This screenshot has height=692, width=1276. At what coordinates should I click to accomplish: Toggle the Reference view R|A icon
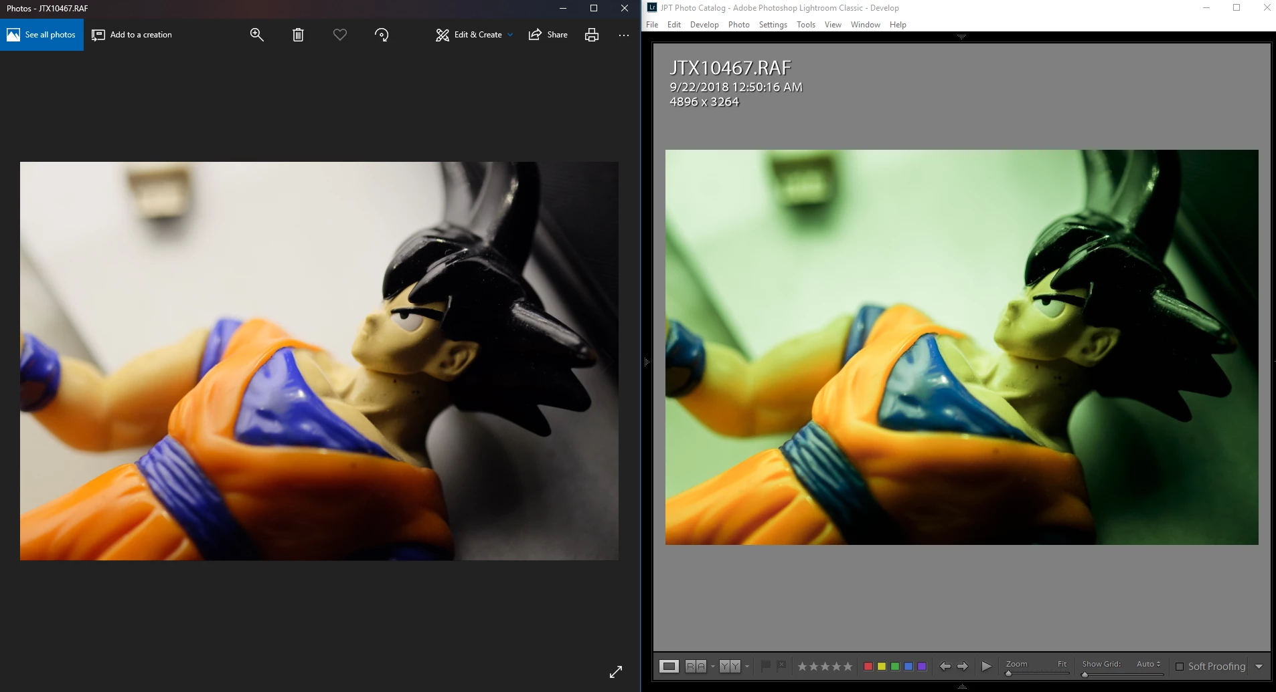click(x=696, y=666)
